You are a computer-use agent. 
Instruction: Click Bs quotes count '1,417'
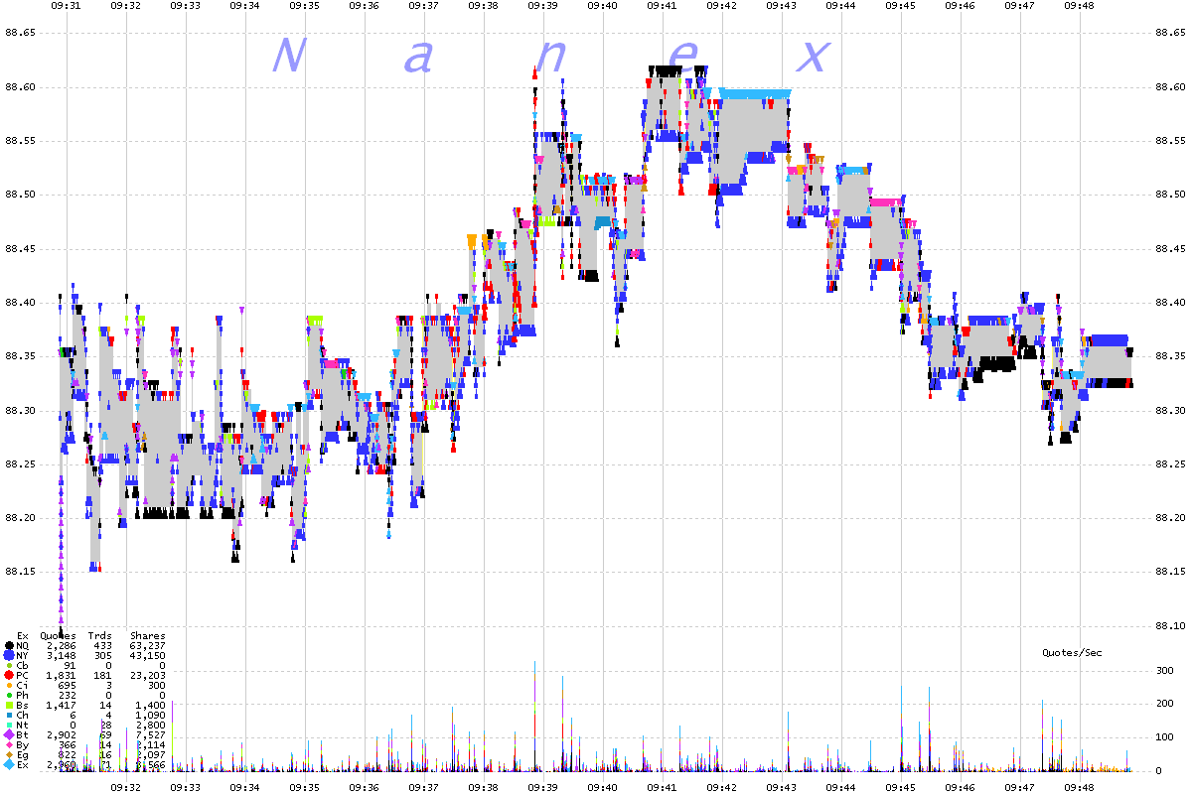pyautogui.click(x=61, y=705)
